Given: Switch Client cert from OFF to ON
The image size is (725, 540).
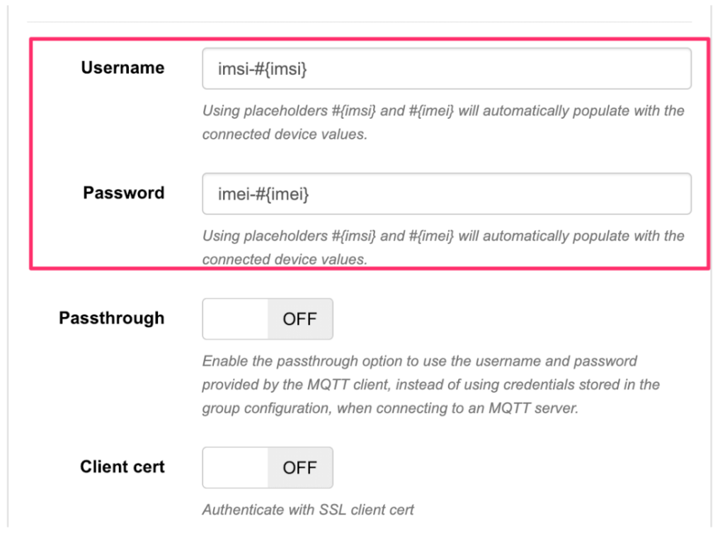Looking at the screenshot, I should [268, 467].
